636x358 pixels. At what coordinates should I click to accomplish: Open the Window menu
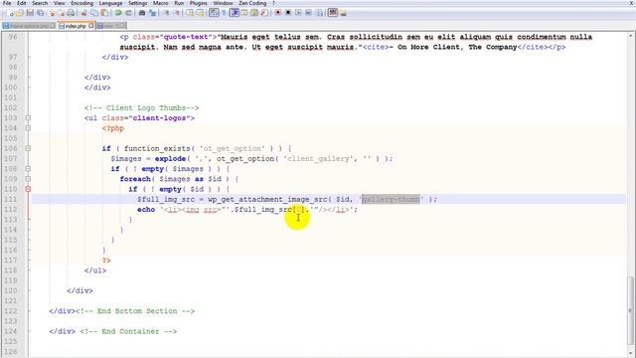pyautogui.click(x=223, y=3)
